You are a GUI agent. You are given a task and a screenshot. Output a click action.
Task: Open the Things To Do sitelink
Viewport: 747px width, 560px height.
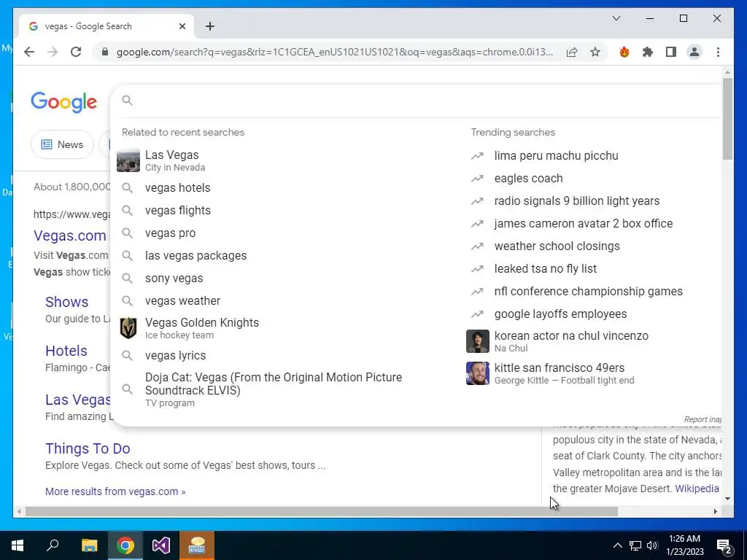point(88,448)
